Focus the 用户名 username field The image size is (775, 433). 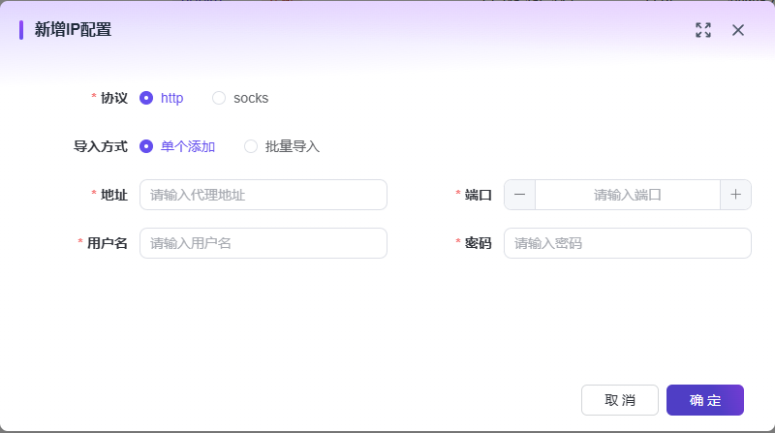pyautogui.click(x=263, y=243)
